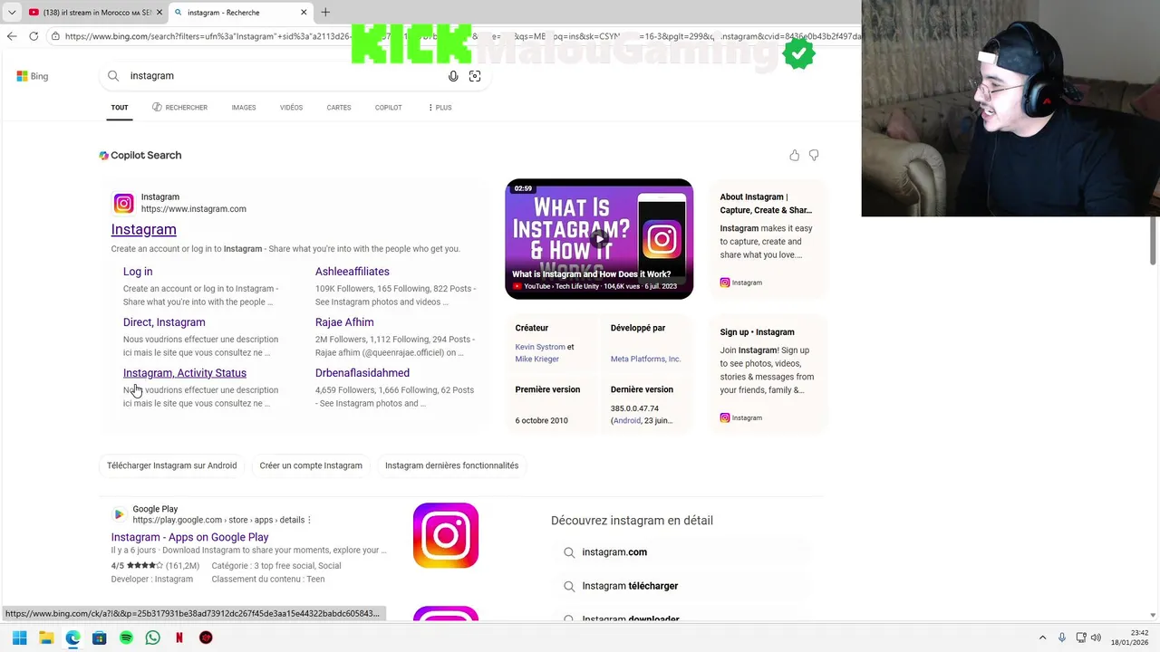Click the Instagram favicon beside instagram.com URL
The height and width of the screenshot is (652, 1160).
pos(124,204)
